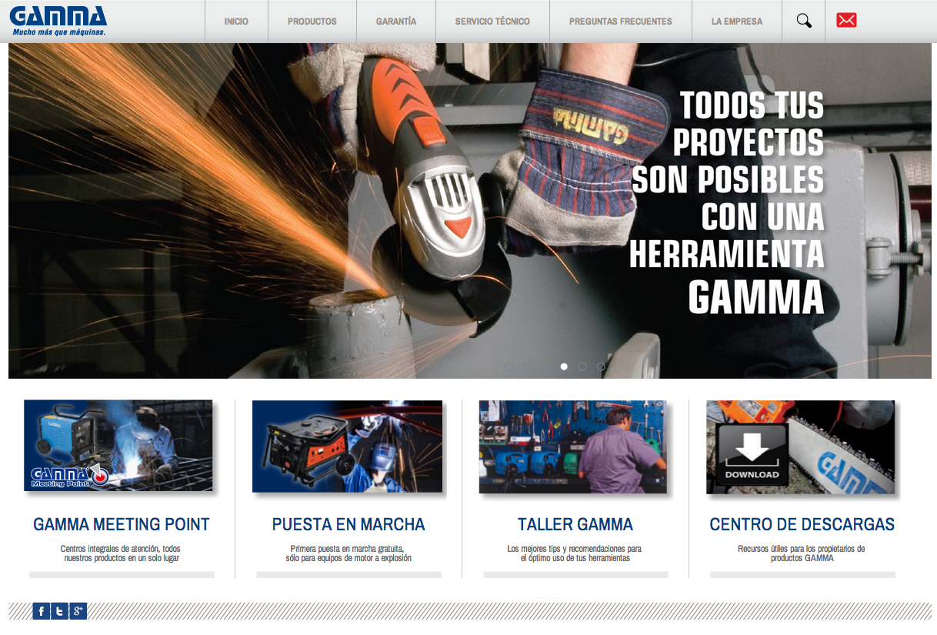Click the gray bar under Centro de Descargas

tap(802, 574)
